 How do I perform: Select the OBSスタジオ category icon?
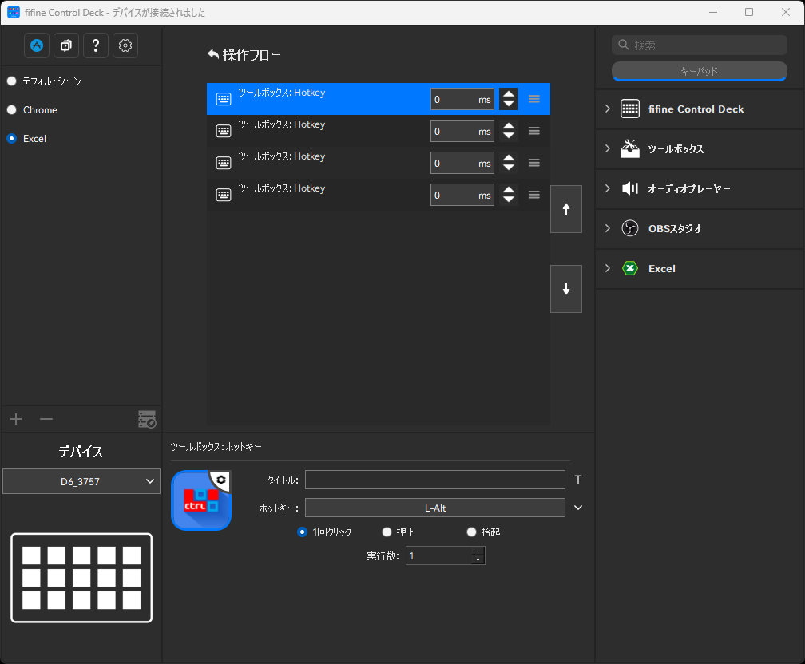click(630, 229)
